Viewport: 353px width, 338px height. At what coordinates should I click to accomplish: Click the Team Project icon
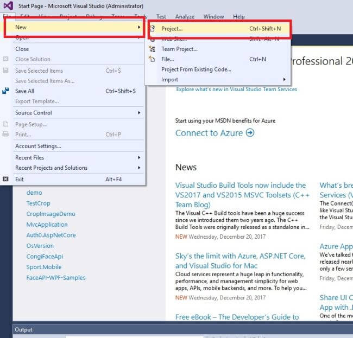coord(152,49)
